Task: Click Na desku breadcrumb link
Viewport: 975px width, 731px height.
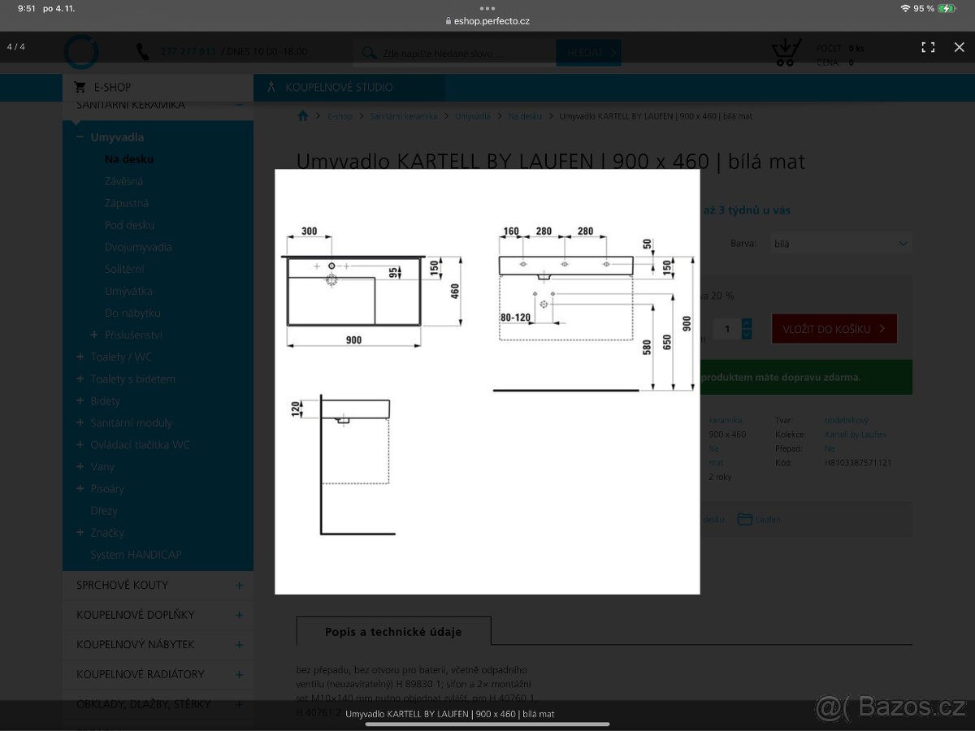Action: pyautogui.click(x=525, y=117)
